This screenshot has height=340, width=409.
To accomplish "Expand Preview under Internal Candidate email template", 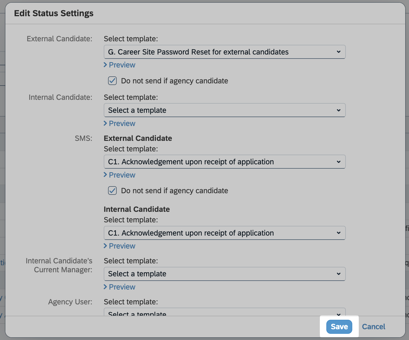I will (x=122, y=124).
